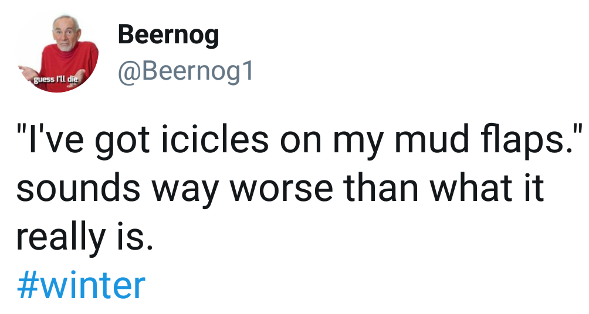Open the @Beernog1 handle link
The height and width of the screenshot is (314, 589).
[186, 71]
